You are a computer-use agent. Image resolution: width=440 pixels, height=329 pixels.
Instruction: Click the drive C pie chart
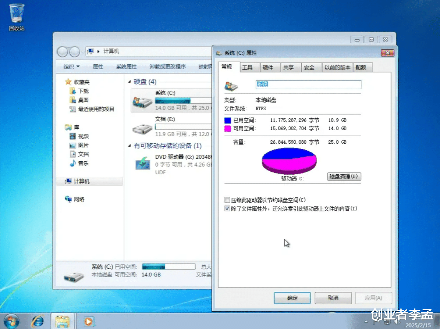click(289, 161)
